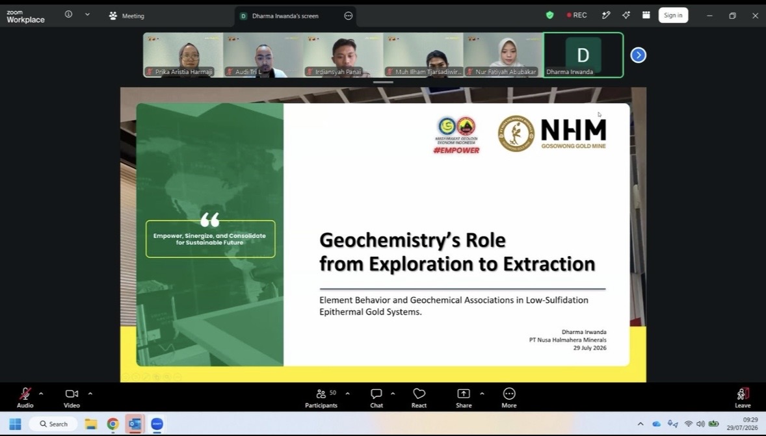Open volume speaker tray icon
Viewport: 766px width, 436px height.
click(700, 424)
